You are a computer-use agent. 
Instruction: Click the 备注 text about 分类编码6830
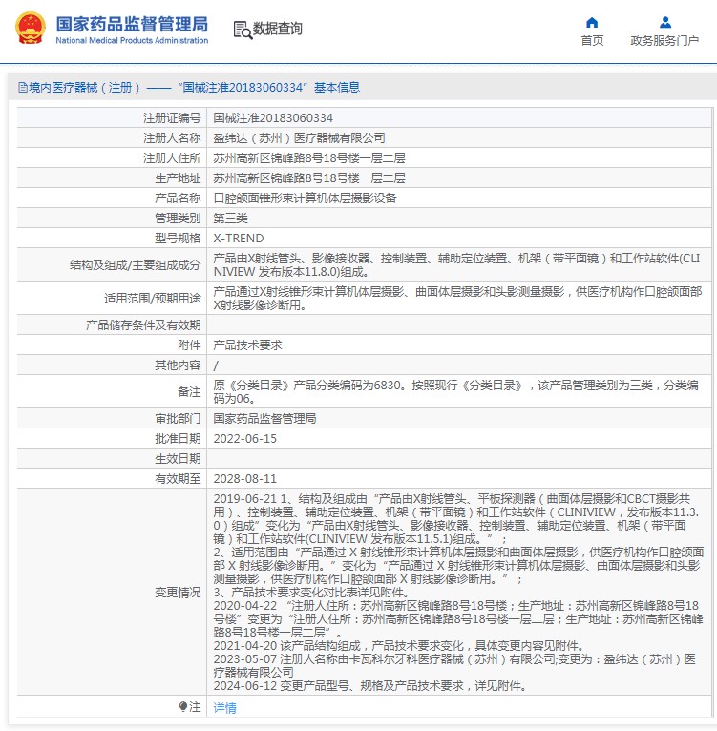pos(455,391)
